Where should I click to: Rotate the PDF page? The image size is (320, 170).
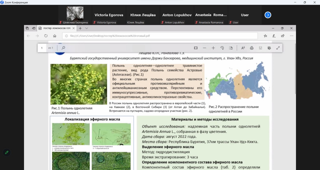point(222,48)
